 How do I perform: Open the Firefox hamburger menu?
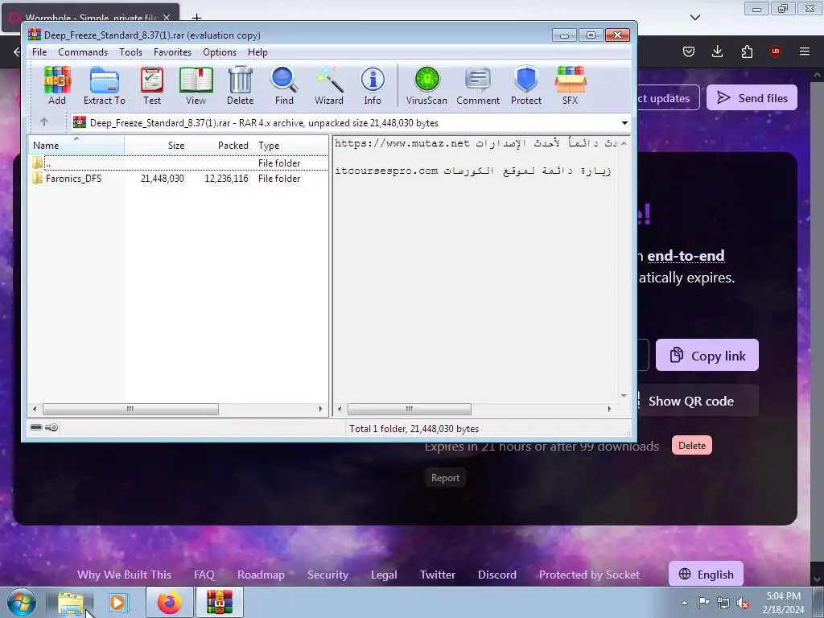pos(805,51)
